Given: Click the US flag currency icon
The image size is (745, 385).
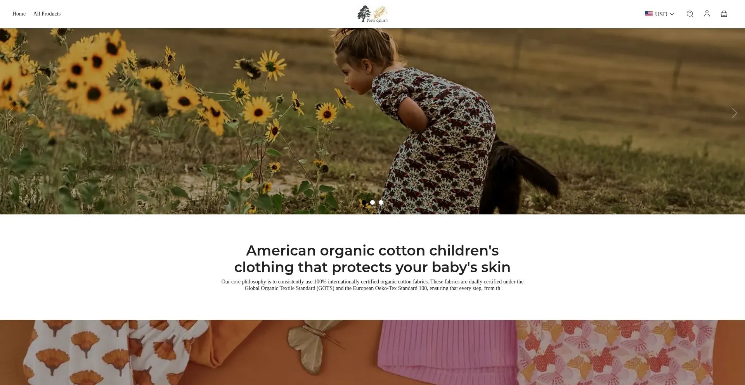Looking at the screenshot, I should pyautogui.click(x=648, y=14).
